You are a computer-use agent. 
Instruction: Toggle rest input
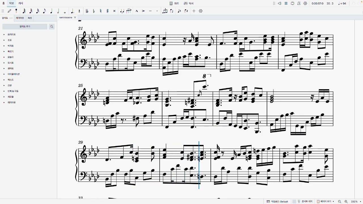click(79, 11)
